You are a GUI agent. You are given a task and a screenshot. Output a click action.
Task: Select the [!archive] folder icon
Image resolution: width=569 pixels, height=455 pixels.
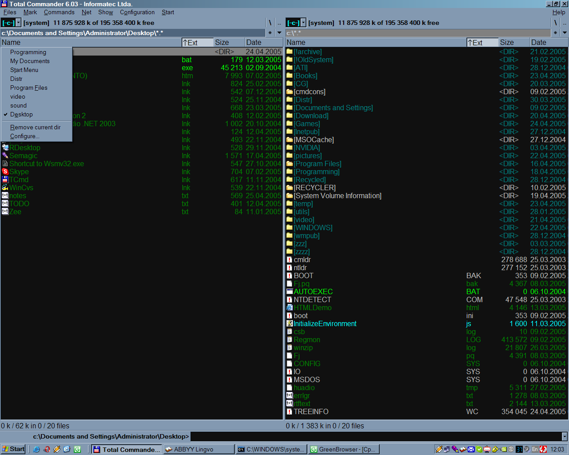click(290, 52)
